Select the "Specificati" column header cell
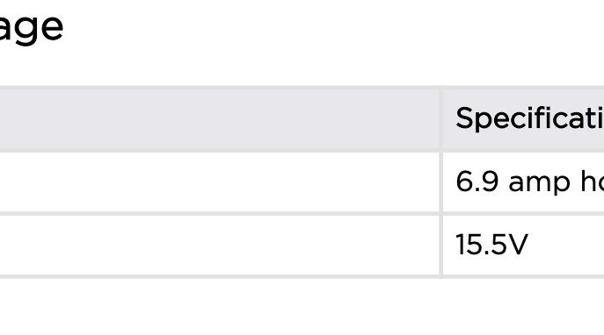604x335 pixels. tap(523, 119)
